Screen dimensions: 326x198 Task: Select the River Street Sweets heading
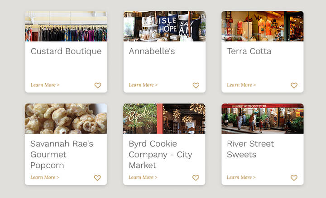coord(250,149)
